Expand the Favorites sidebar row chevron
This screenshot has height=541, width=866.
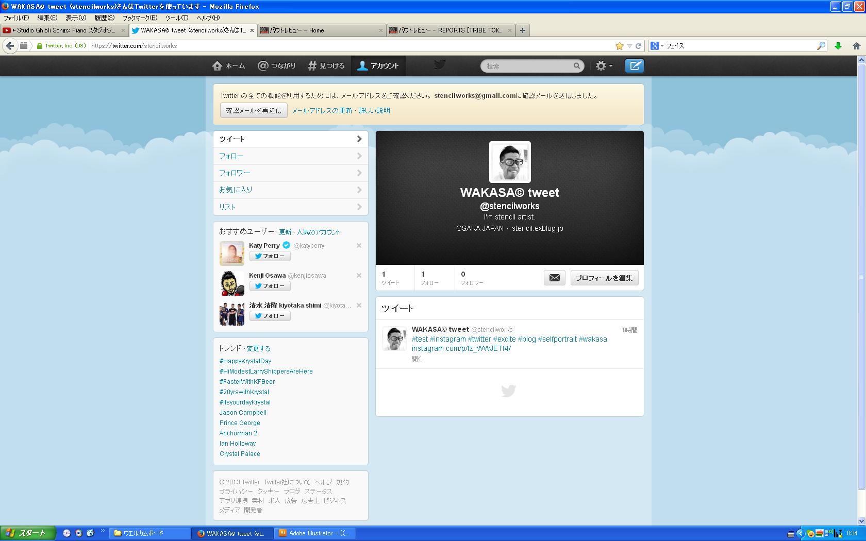point(359,190)
